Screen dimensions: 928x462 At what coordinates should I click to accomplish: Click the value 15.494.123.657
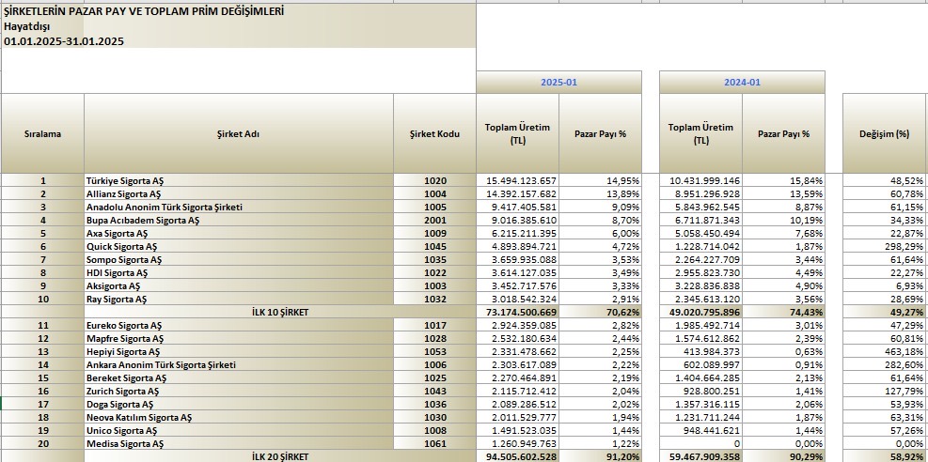(x=517, y=181)
